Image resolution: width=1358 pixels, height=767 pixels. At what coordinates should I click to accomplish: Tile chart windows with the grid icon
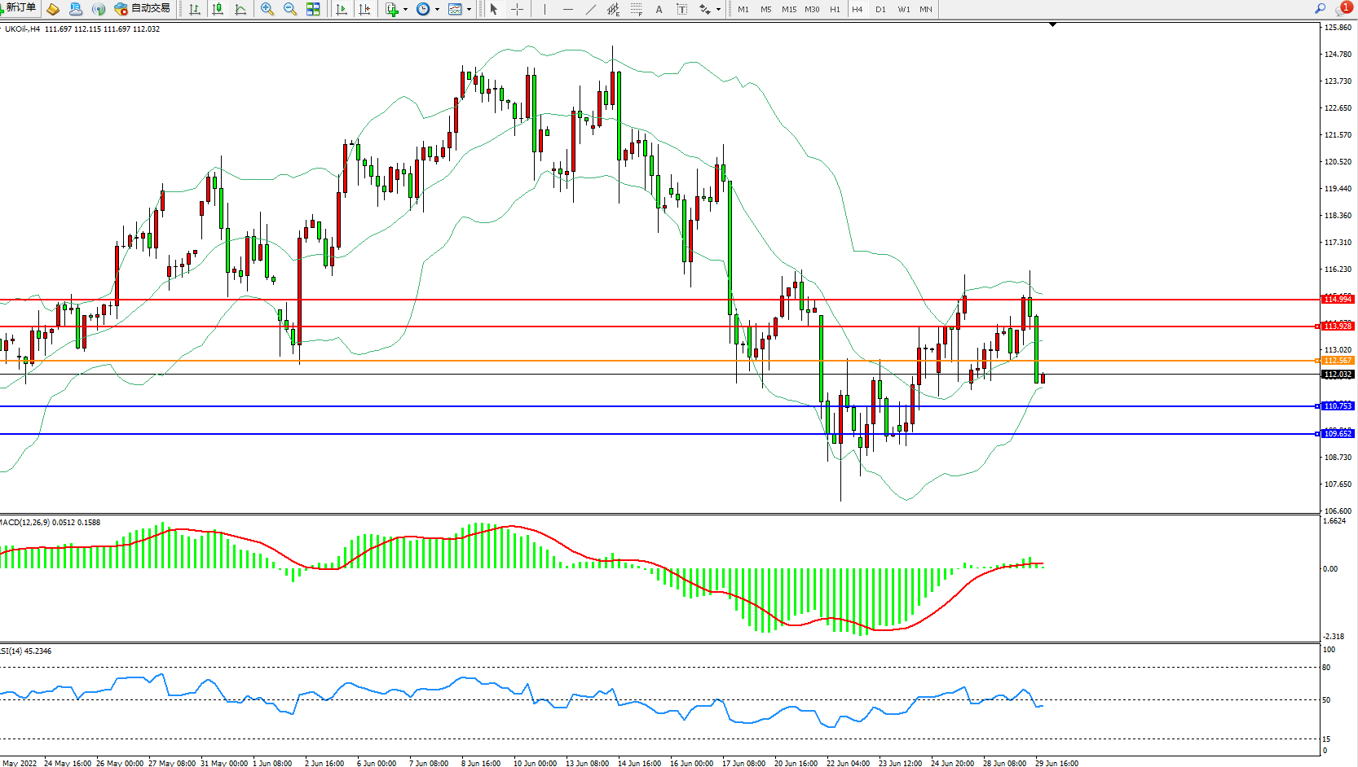point(313,9)
